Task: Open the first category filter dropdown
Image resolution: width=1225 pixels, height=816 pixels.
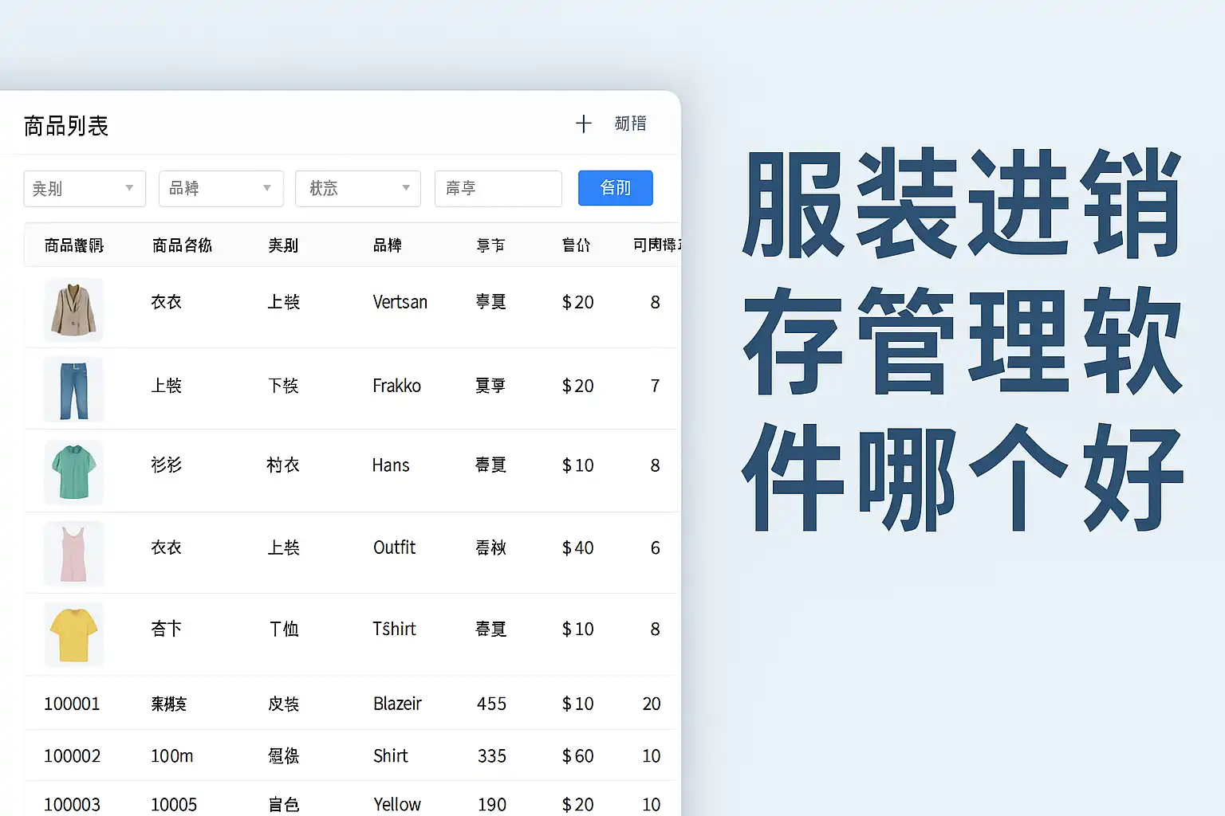Action: click(x=85, y=189)
